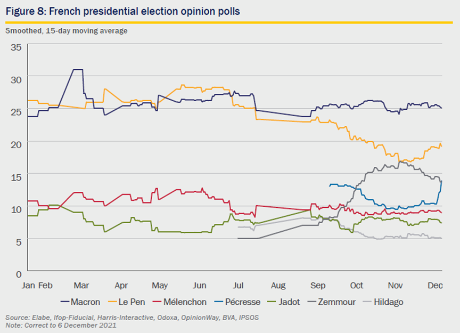This screenshot has width=460, height=333.
Task: Select the Jadot legend entry
Action: pyautogui.click(x=284, y=302)
